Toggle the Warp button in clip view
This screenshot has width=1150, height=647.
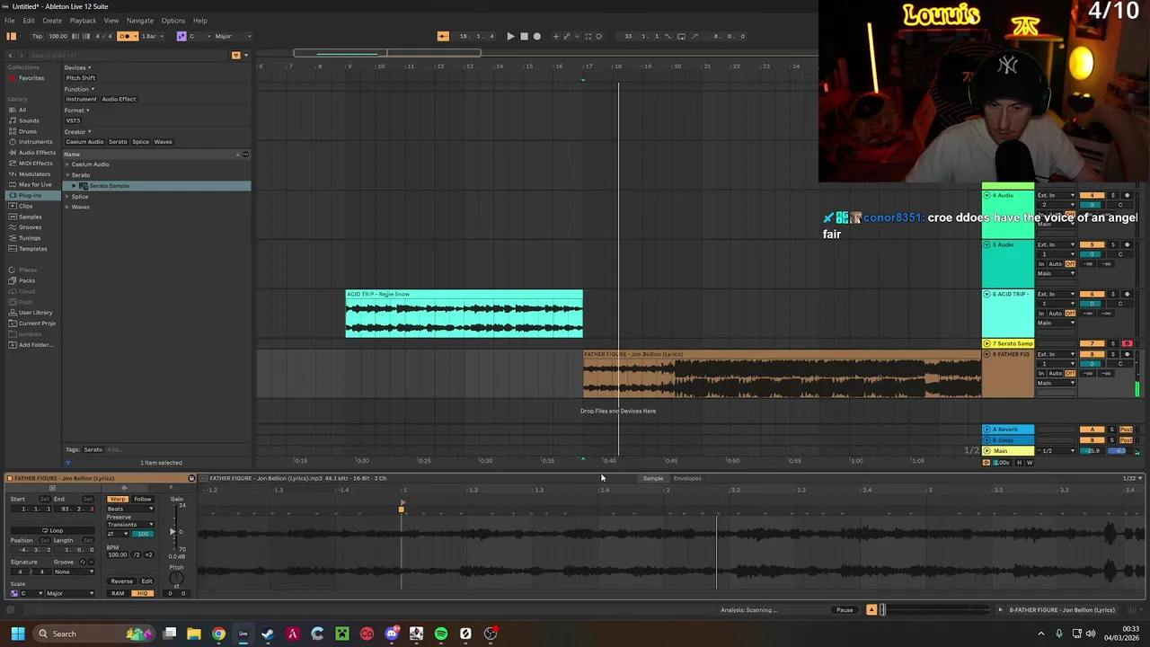[x=118, y=500]
